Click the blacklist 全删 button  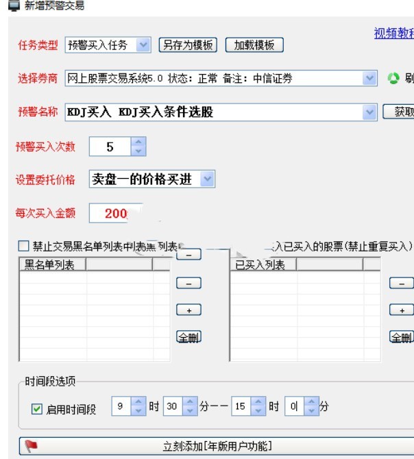tap(189, 337)
